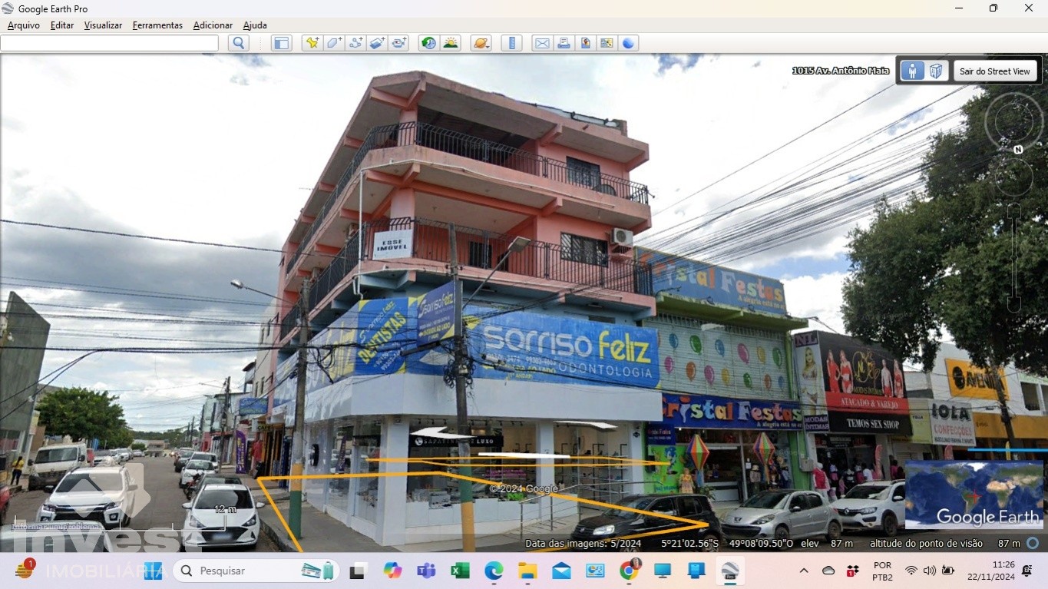Click the OneDrive cloud tray icon

(828, 571)
